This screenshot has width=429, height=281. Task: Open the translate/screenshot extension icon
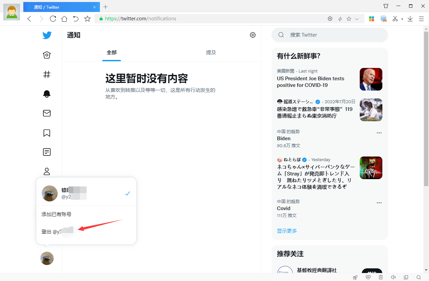pos(384,19)
